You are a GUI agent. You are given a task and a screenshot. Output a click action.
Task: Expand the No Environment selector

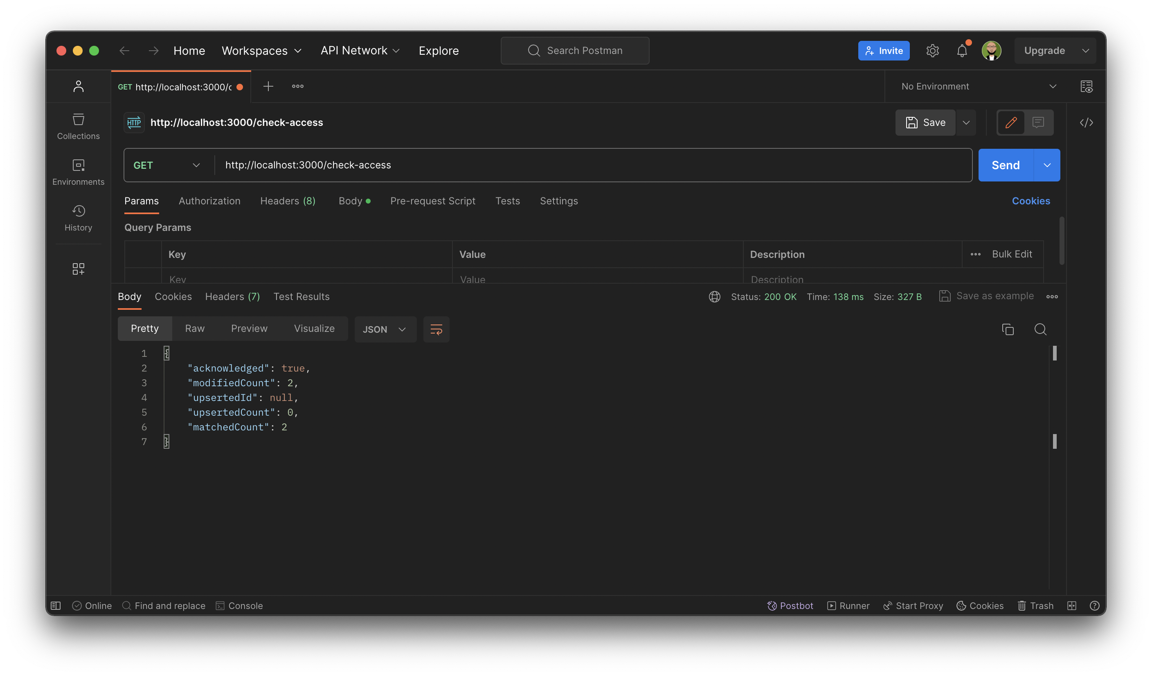(x=1053, y=86)
